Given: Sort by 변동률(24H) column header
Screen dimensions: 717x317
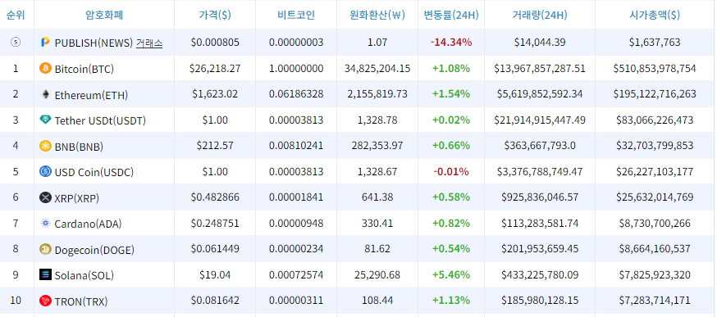Looking at the screenshot, I should click(x=451, y=15).
